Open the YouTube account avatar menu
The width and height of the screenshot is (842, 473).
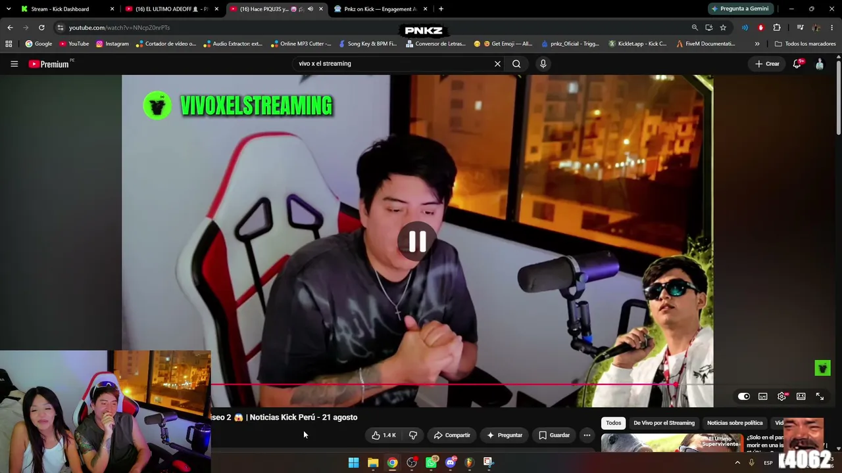[x=820, y=64]
